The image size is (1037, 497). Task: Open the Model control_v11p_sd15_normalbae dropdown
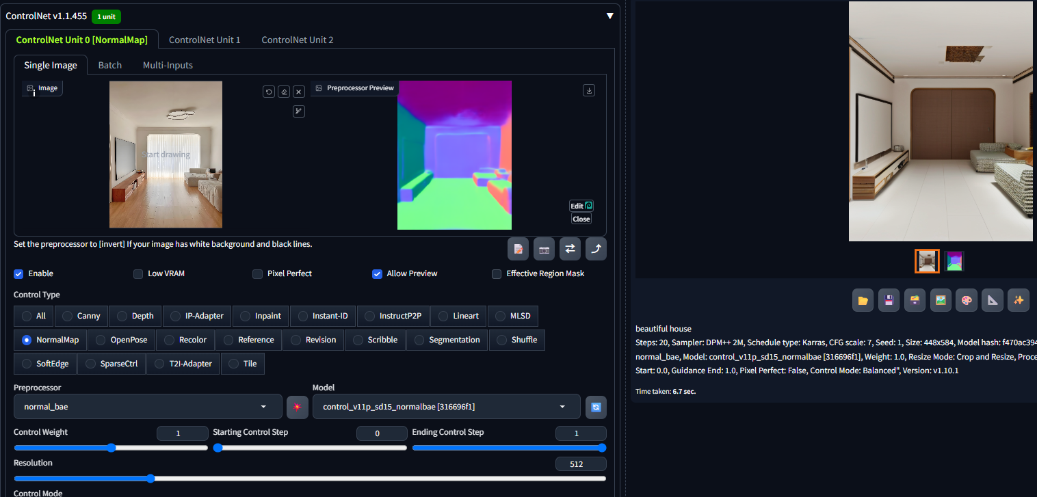point(447,407)
